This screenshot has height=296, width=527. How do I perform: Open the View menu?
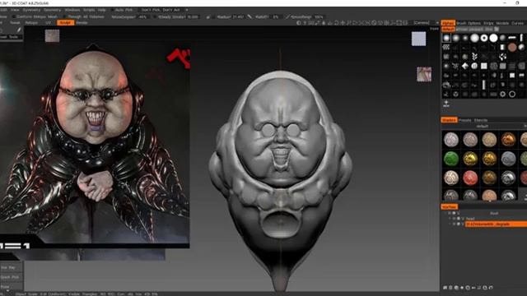pyautogui.click(x=15, y=10)
